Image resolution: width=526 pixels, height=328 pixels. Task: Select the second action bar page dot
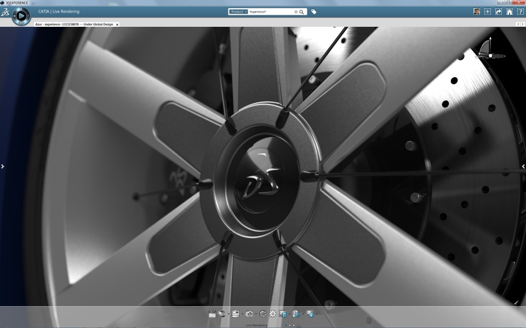290,325
